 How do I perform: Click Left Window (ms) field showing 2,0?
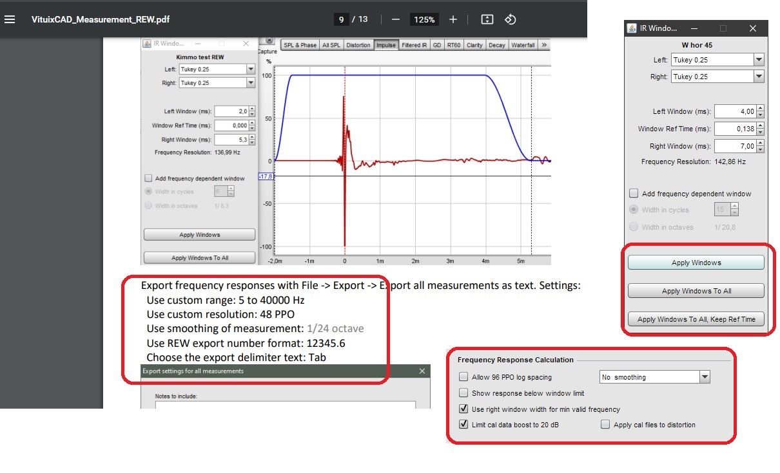click(231, 111)
